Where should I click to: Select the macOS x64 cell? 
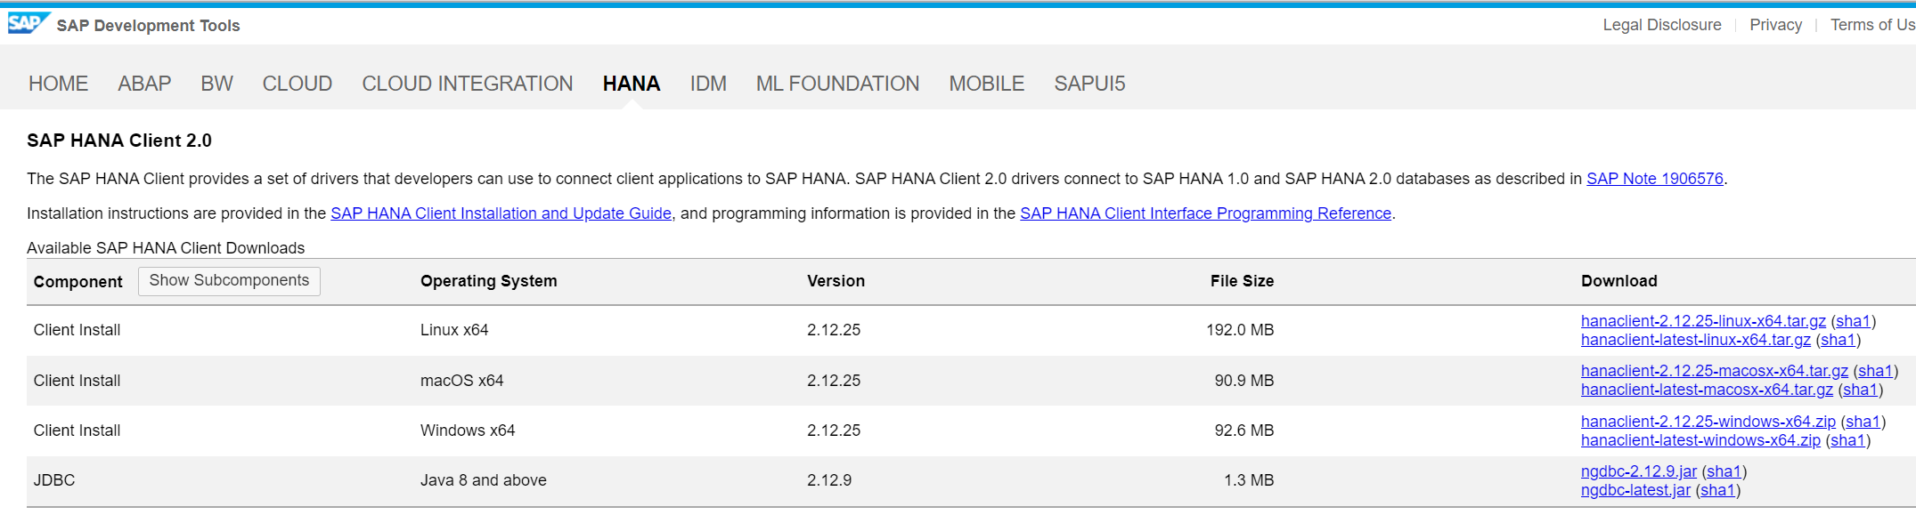pos(462,381)
